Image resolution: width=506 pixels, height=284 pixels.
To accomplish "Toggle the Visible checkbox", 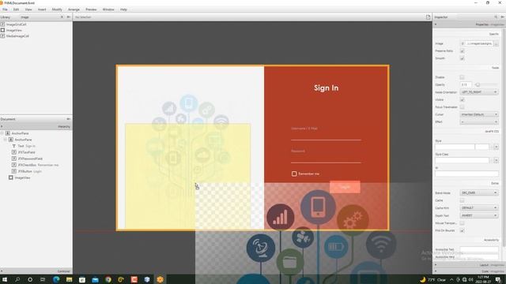I will pyautogui.click(x=462, y=100).
